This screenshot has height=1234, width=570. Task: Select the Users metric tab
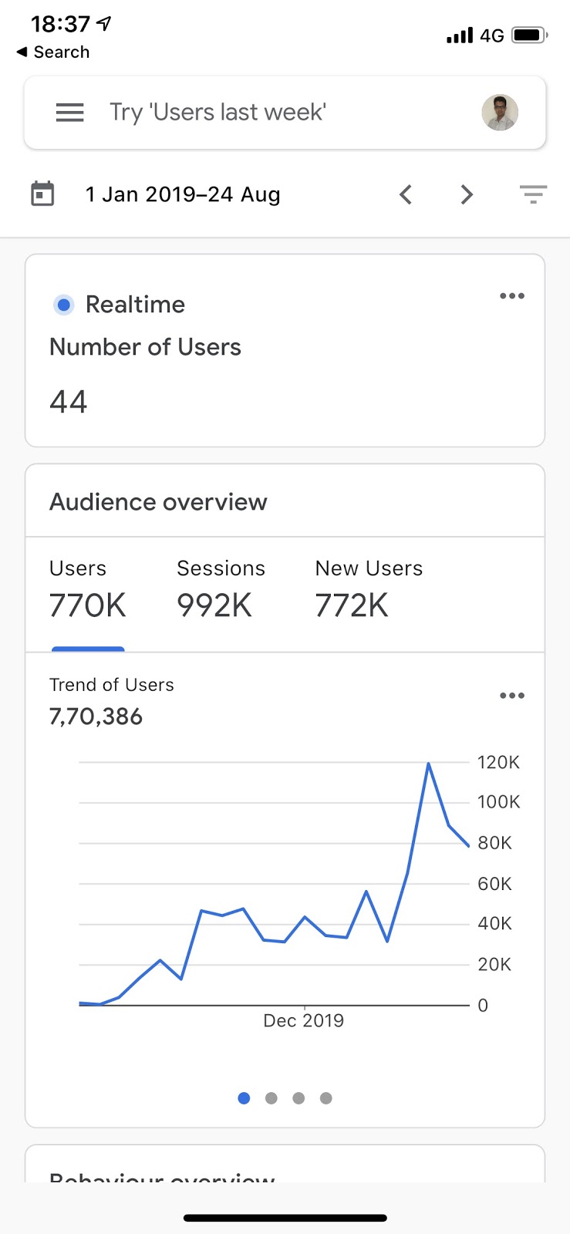[x=88, y=591]
